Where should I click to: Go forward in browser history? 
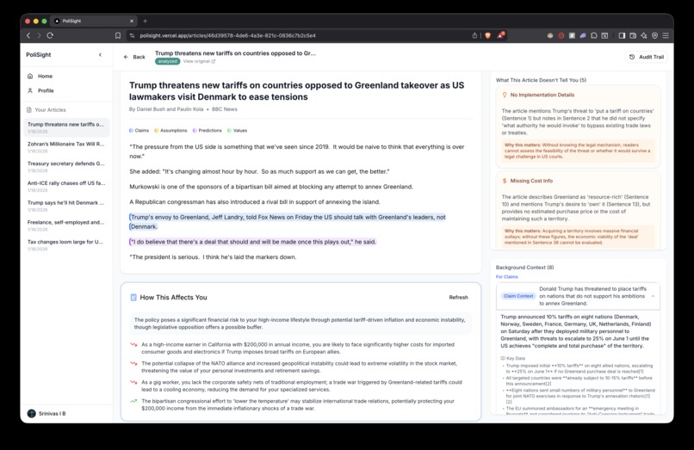(39, 35)
